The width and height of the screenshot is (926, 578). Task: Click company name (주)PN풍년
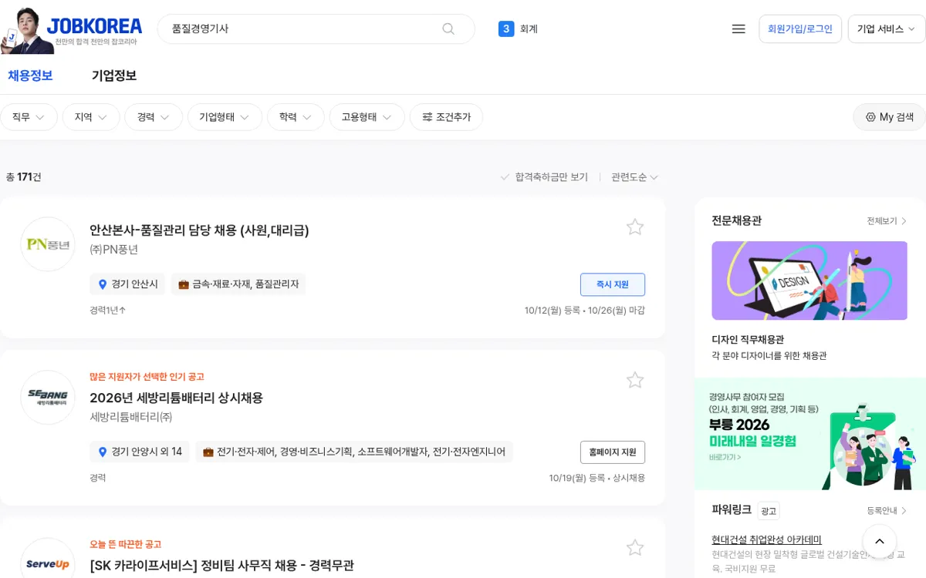coord(113,250)
